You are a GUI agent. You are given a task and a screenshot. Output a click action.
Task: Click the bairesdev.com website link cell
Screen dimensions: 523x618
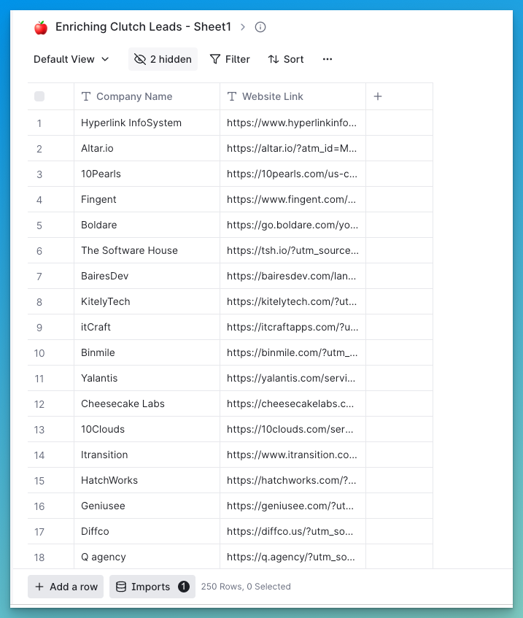pyautogui.click(x=293, y=277)
